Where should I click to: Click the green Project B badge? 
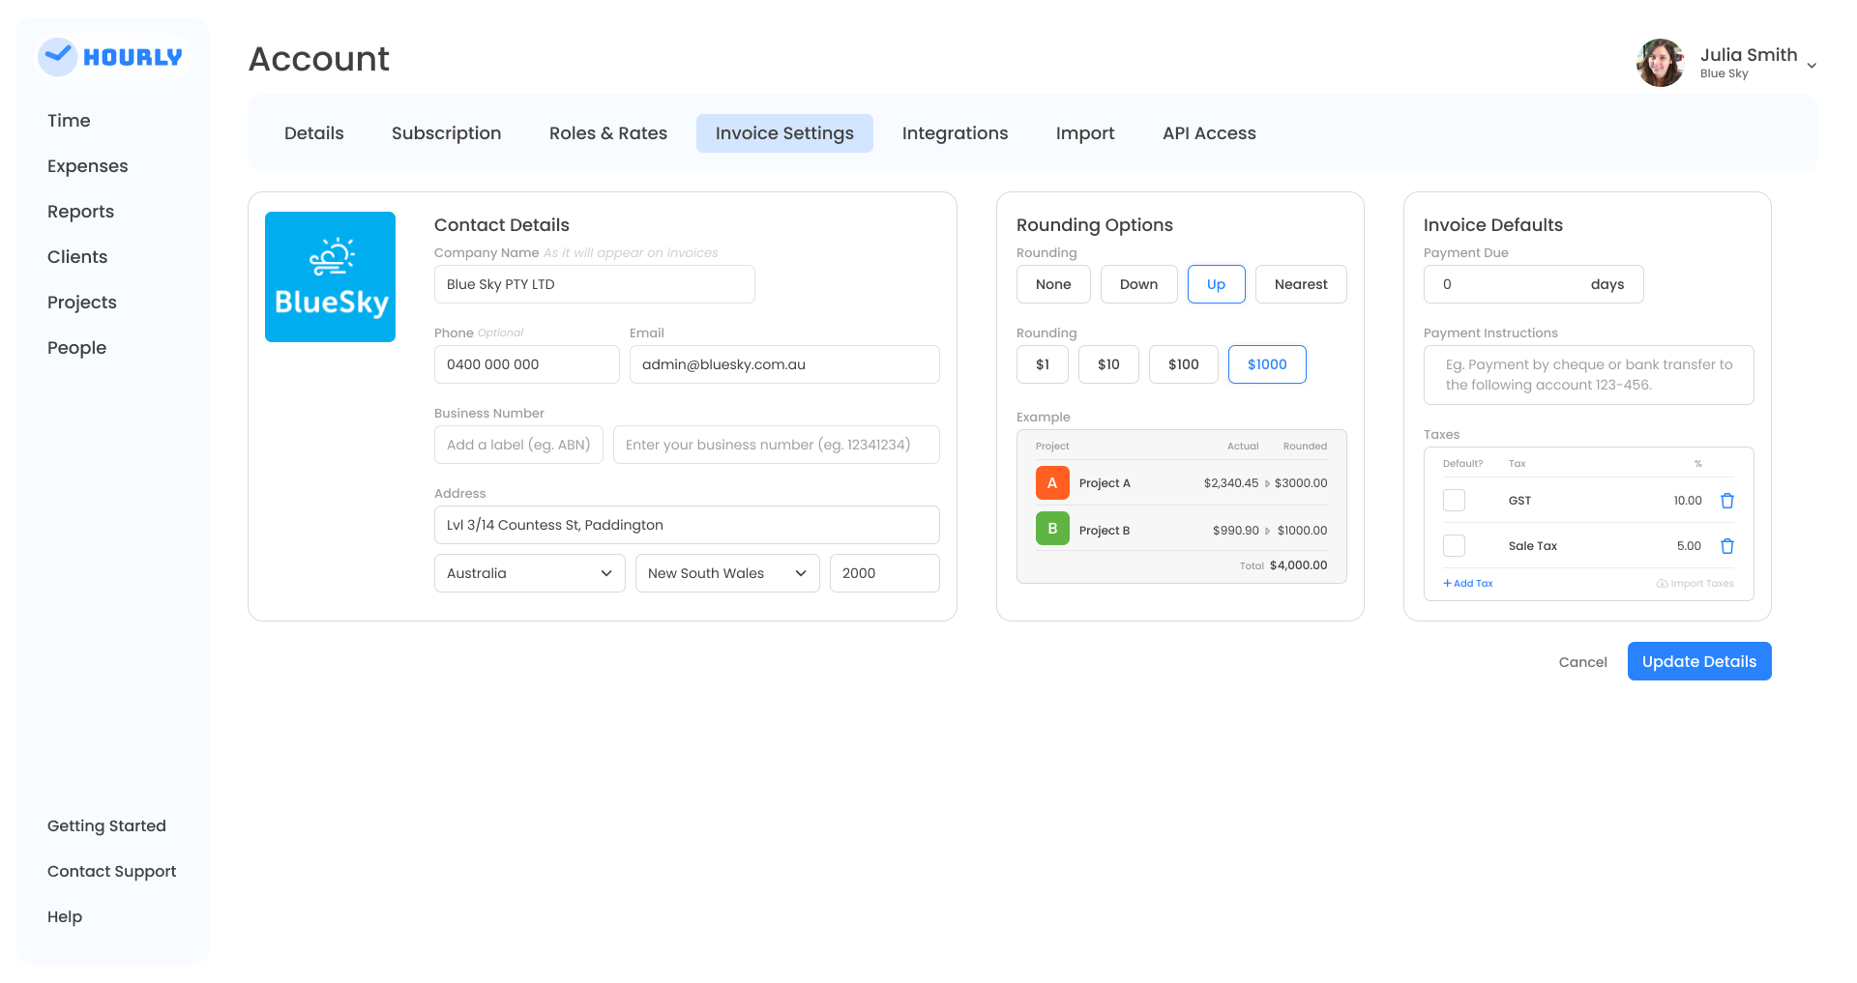pyautogui.click(x=1052, y=529)
